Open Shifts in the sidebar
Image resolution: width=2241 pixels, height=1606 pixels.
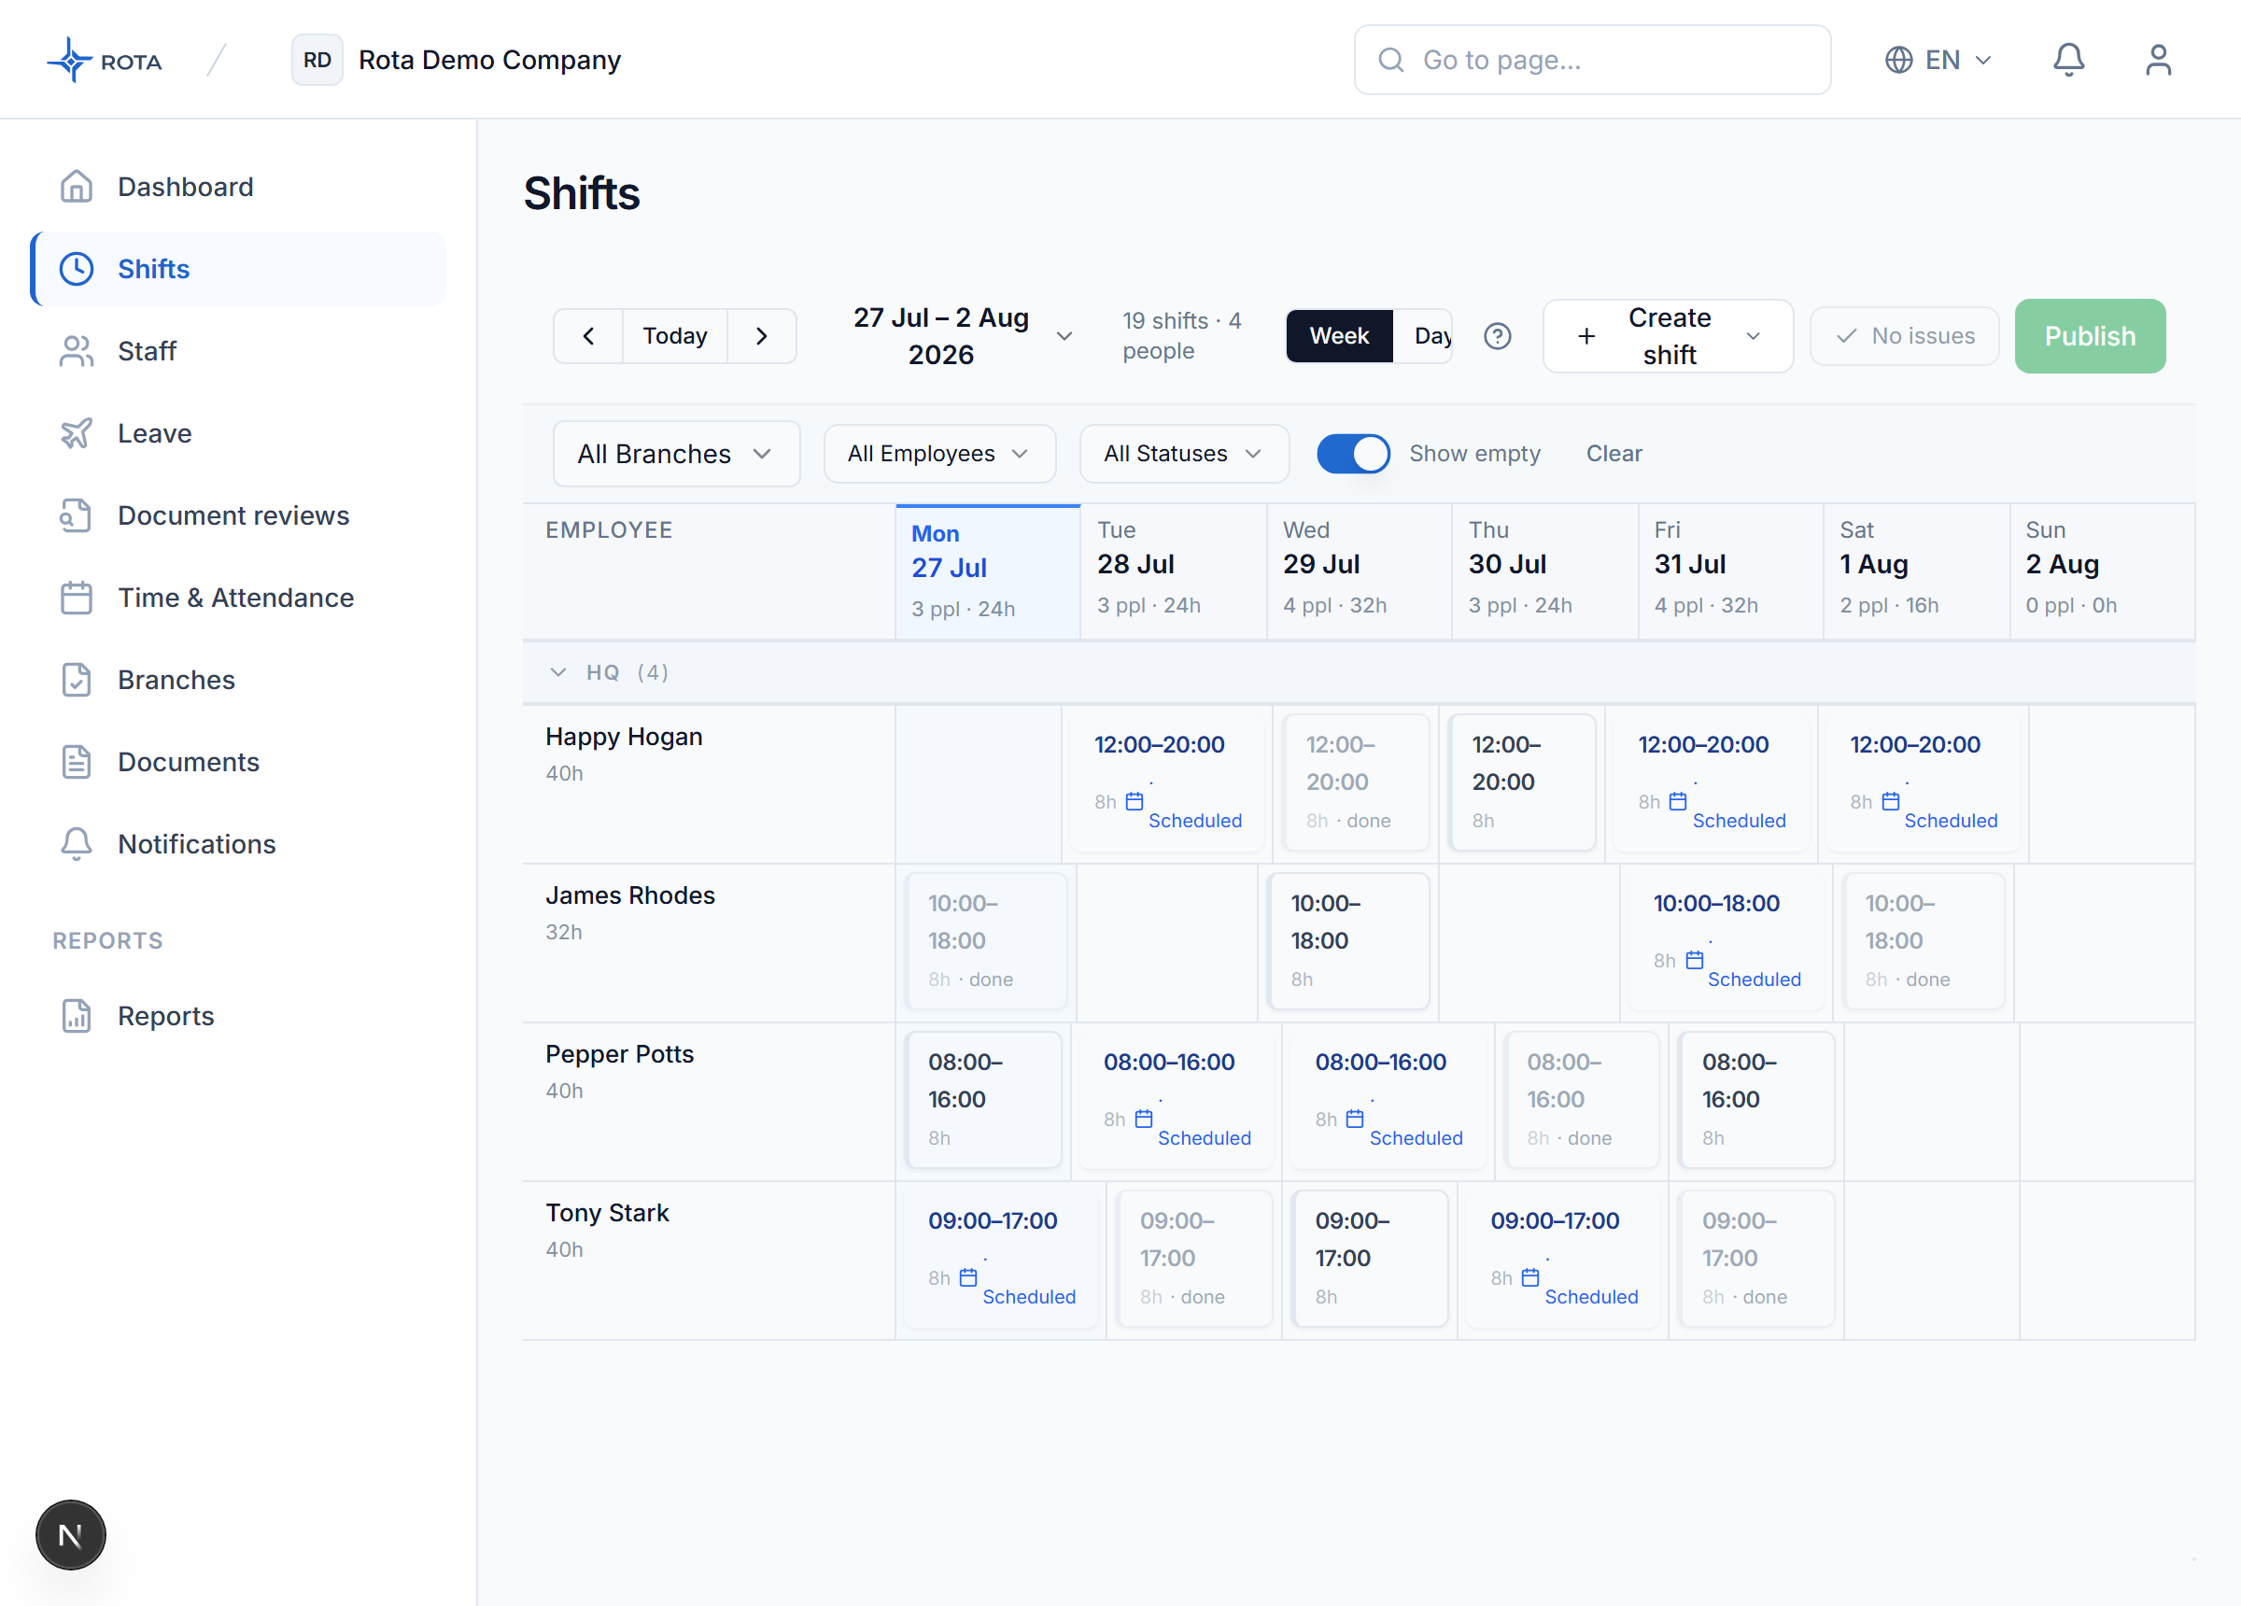point(238,269)
